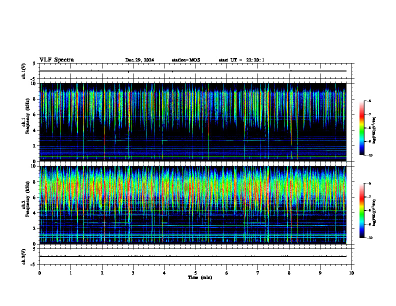Click the "5" voltage tick of ch.1(V) strip
This screenshot has height=306, width=396.
point(35,63)
